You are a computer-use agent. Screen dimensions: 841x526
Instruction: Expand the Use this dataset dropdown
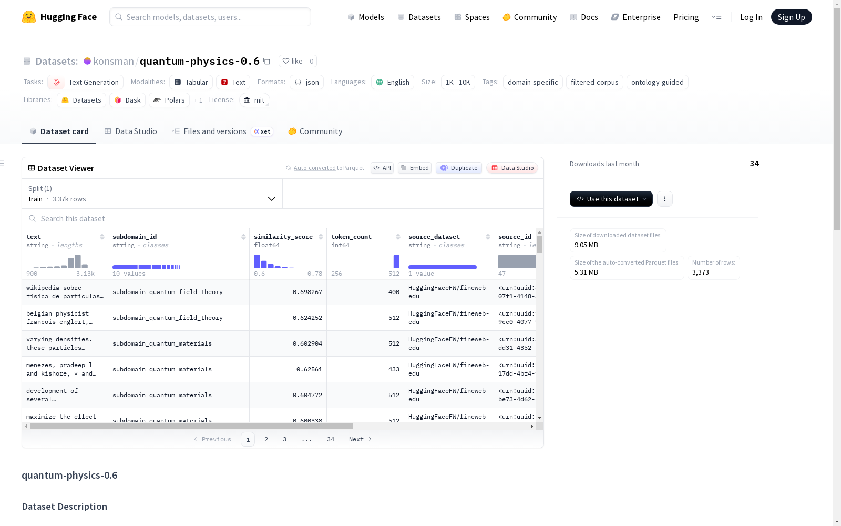[x=611, y=199]
